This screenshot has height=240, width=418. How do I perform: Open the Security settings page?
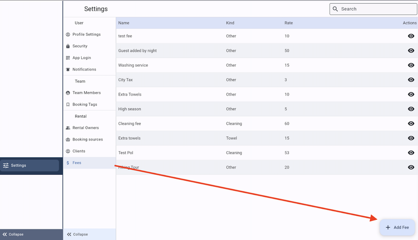pos(89,46)
